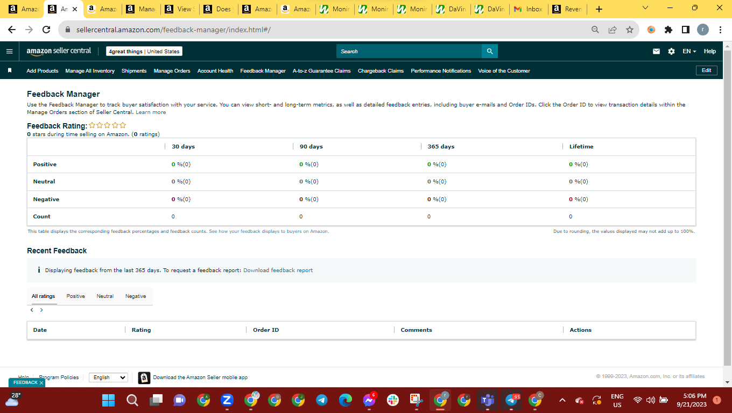This screenshot has width=732, height=413.
Task: Open buyer messages envelope icon
Action: tap(656, 51)
